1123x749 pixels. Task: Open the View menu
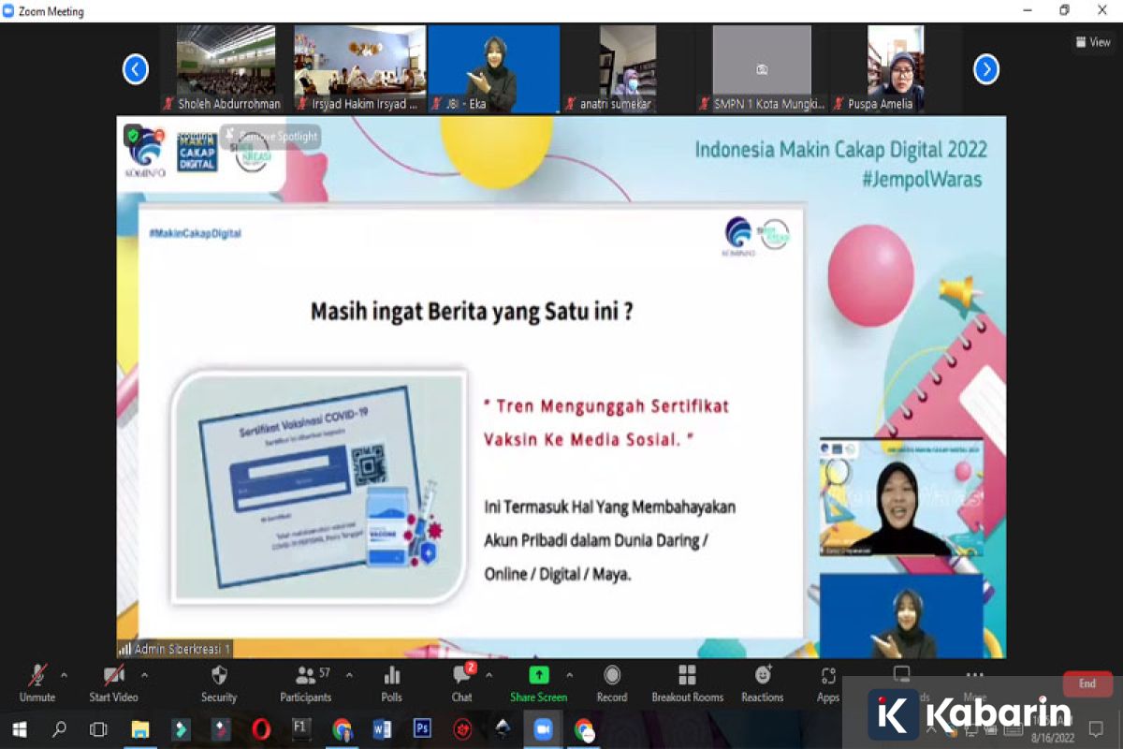(x=1093, y=42)
